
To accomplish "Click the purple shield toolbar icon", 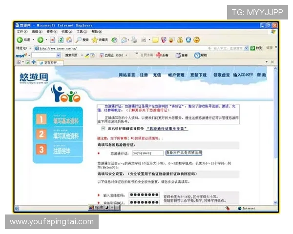I will click(164, 40).
